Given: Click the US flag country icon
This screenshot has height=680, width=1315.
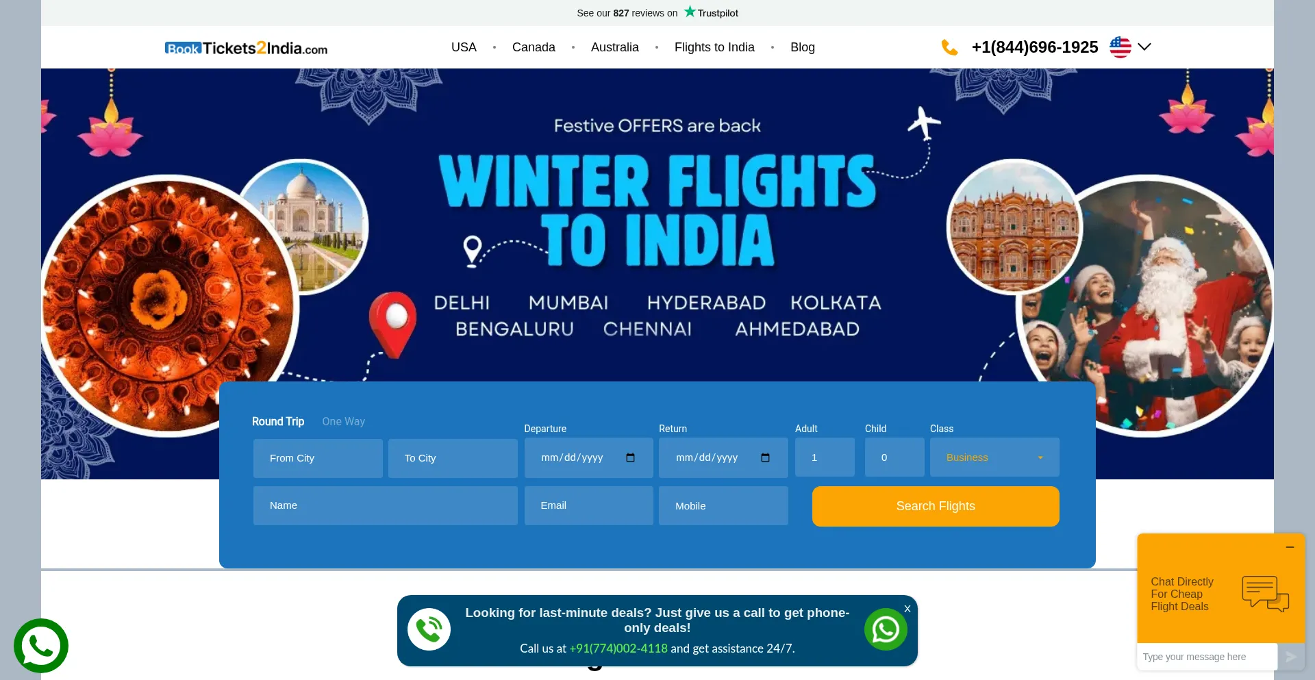Looking at the screenshot, I should (1120, 47).
